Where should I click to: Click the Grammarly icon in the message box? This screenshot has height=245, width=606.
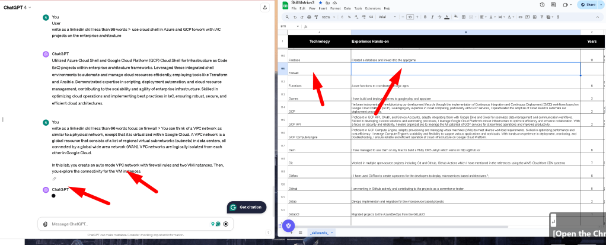(x=218, y=224)
